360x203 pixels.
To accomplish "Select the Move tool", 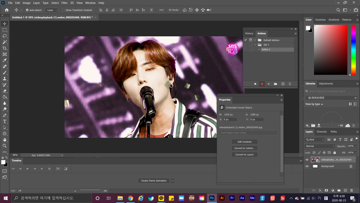I will 5,24.
